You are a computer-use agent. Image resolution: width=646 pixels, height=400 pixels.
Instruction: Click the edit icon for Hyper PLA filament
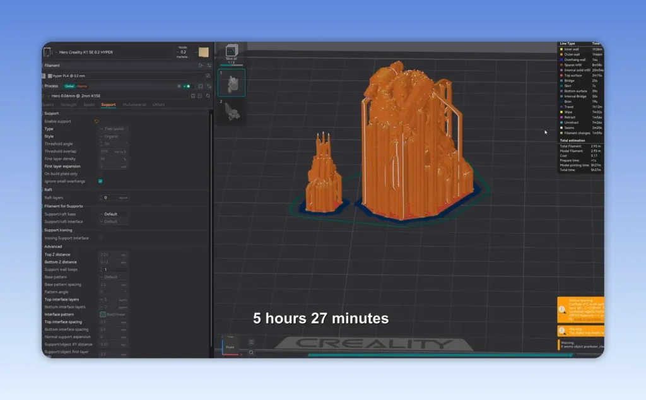pyautogui.click(x=208, y=76)
